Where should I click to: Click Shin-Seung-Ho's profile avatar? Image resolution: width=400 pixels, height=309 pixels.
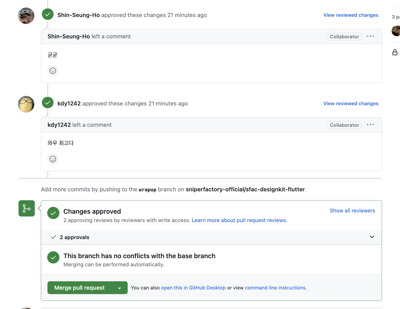point(26,16)
